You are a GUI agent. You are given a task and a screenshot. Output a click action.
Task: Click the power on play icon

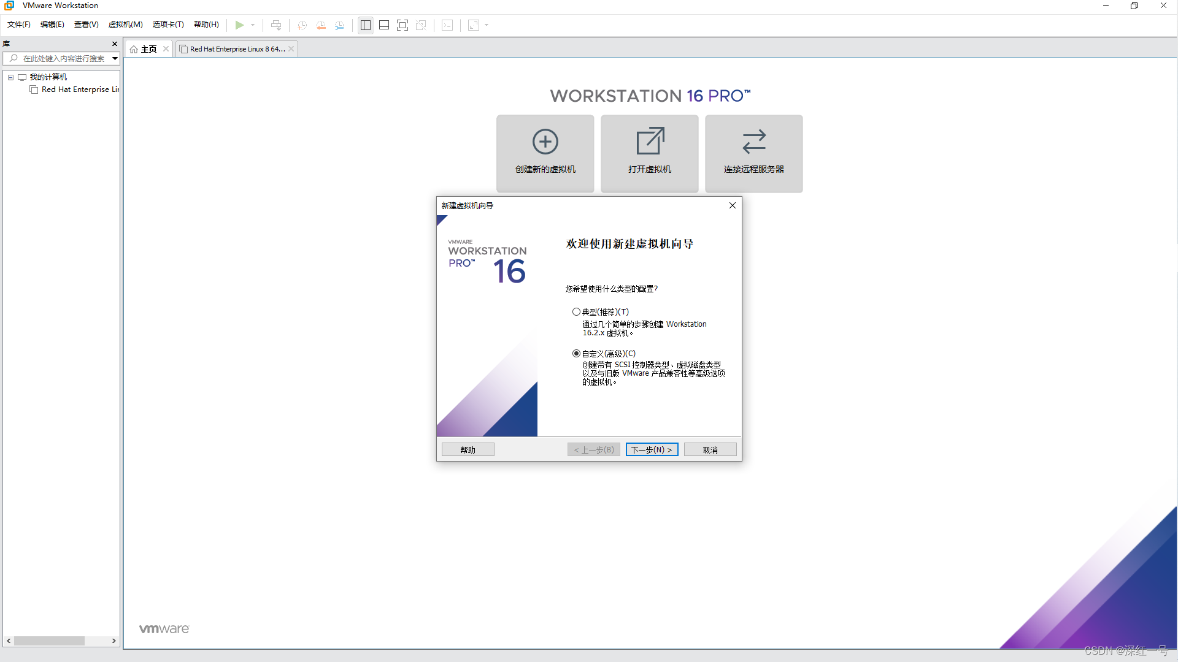pos(239,25)
